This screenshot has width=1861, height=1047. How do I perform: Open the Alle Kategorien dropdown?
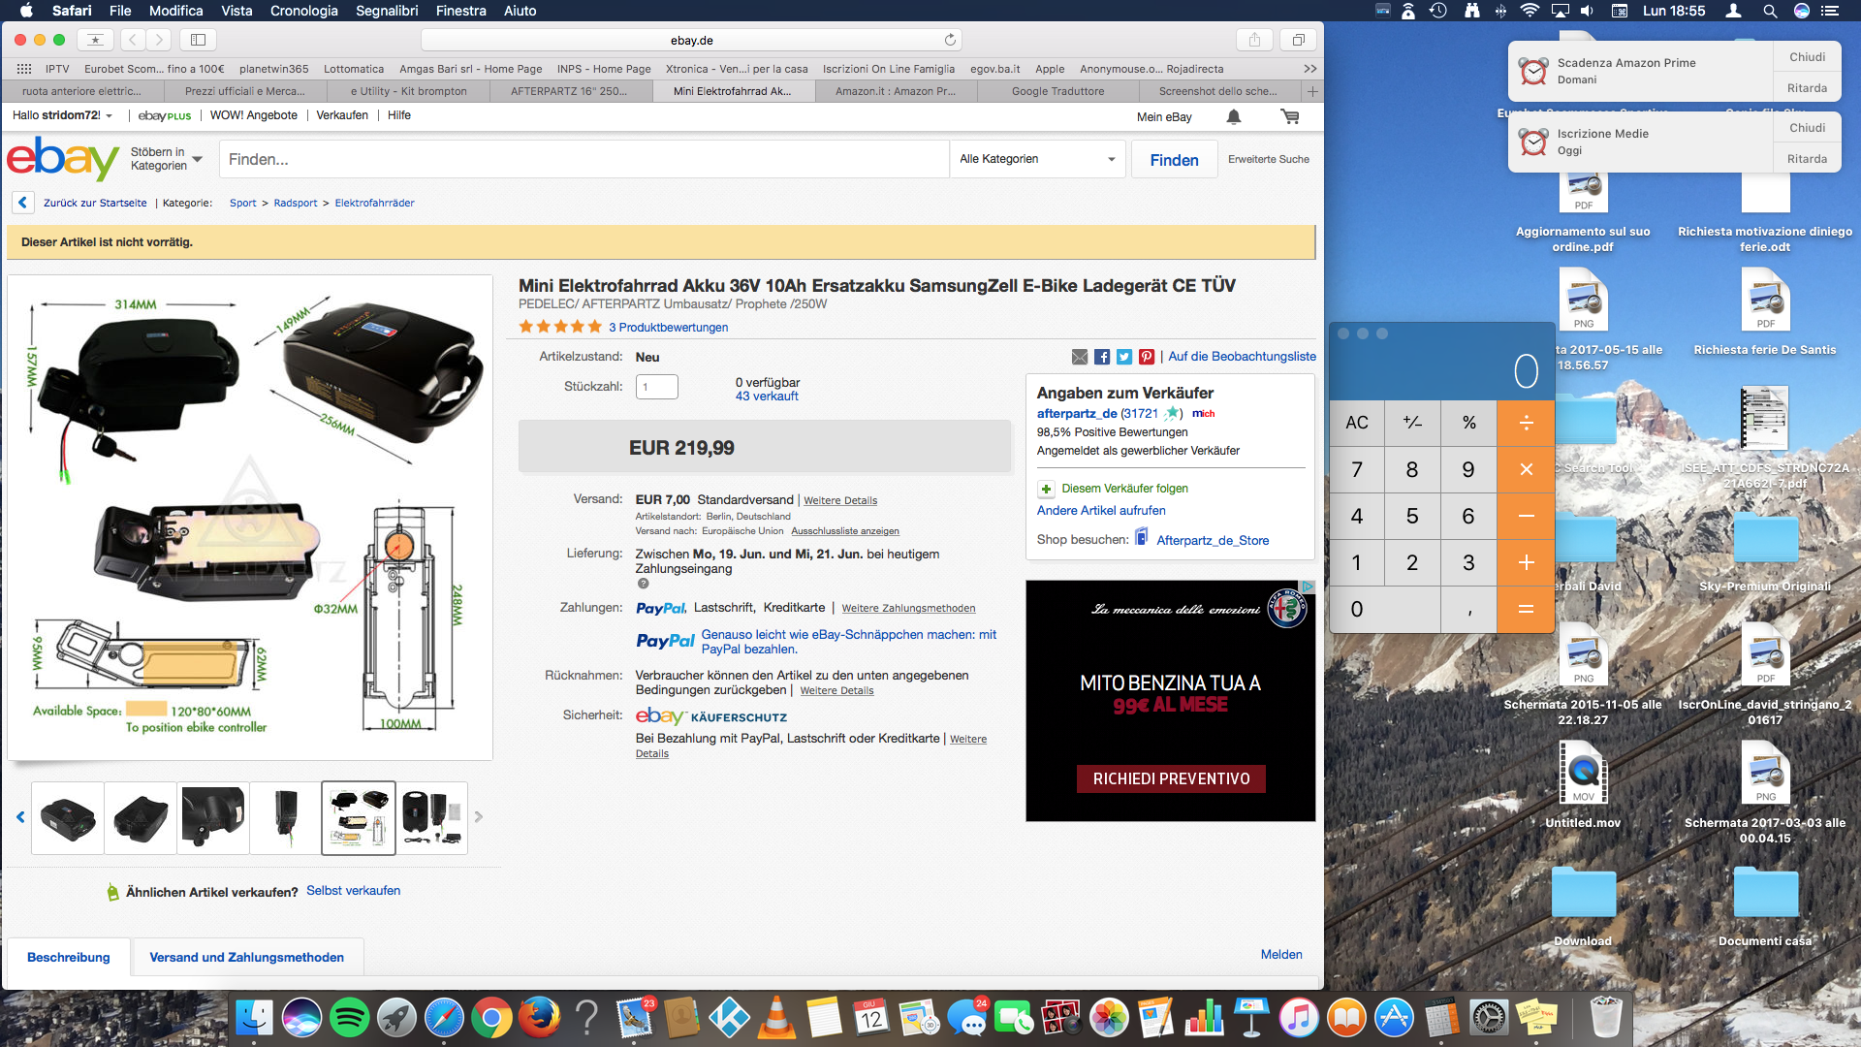[x=1037, y=159]
